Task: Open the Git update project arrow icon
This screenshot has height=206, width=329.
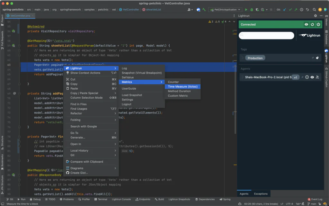Action: pos(285,9)
